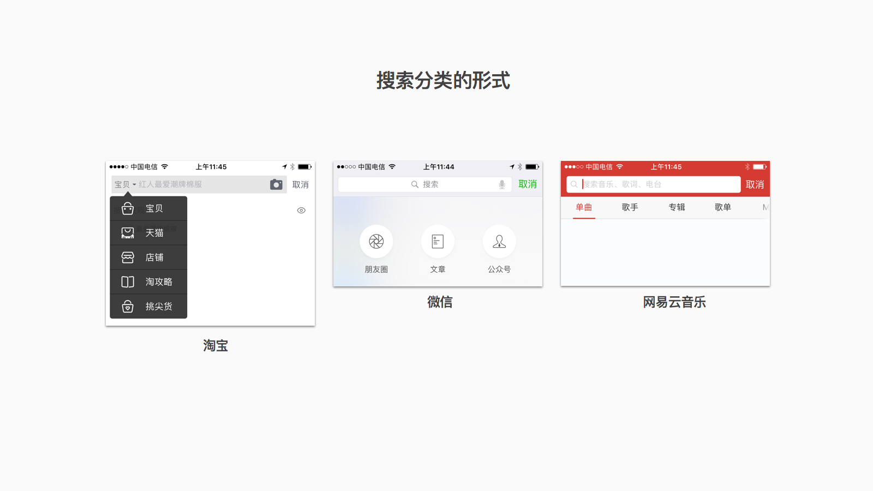This screenshot has height=491, width=873.
Task: Click the Wi-Fi icon in NetEase status bar
Action: (x=619, y=166)
